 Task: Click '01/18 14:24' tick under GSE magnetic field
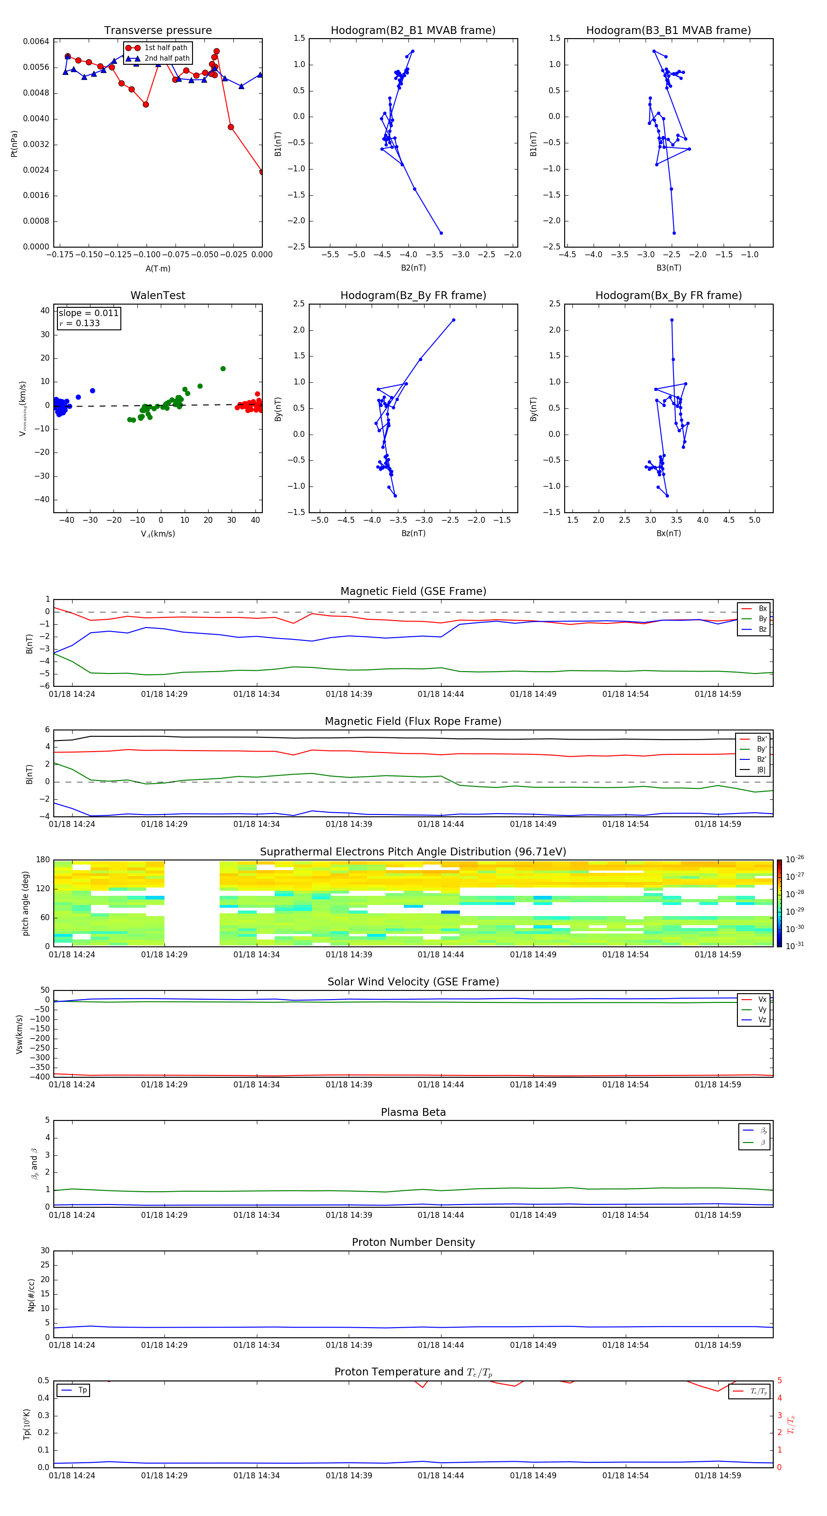[72, 695]
